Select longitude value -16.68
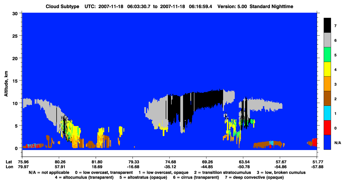The height and width of the screenshot is (180, 352). pyautogui.click(x=133, y=167)
